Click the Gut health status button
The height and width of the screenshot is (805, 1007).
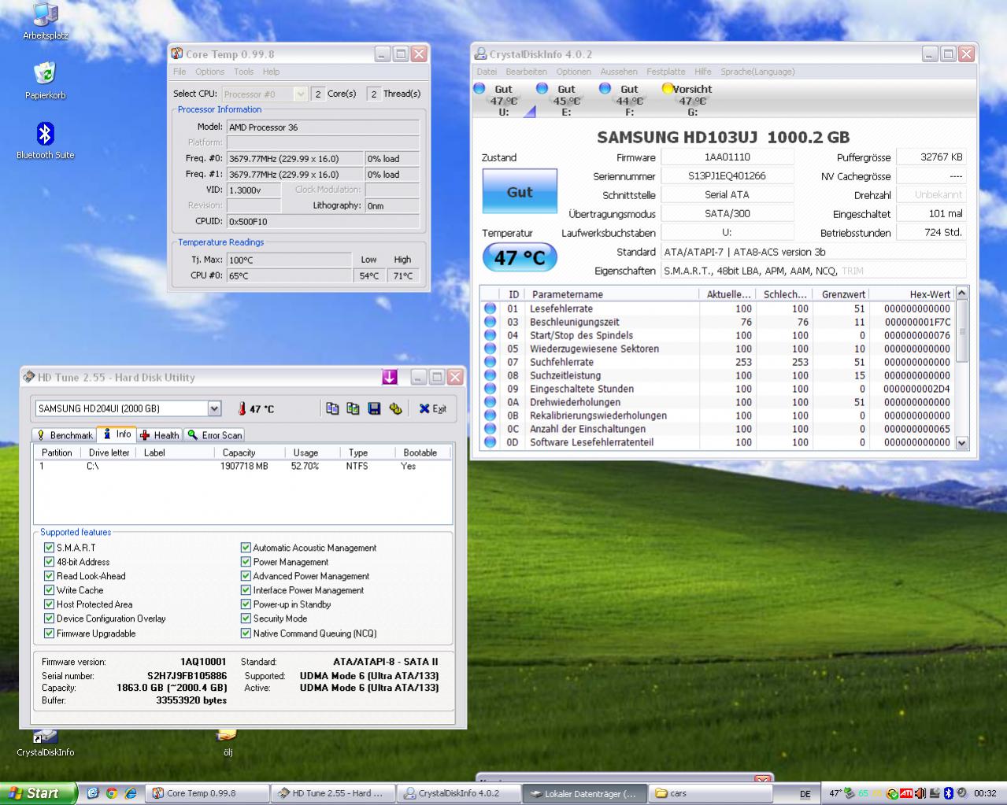[x=520, y=191]
